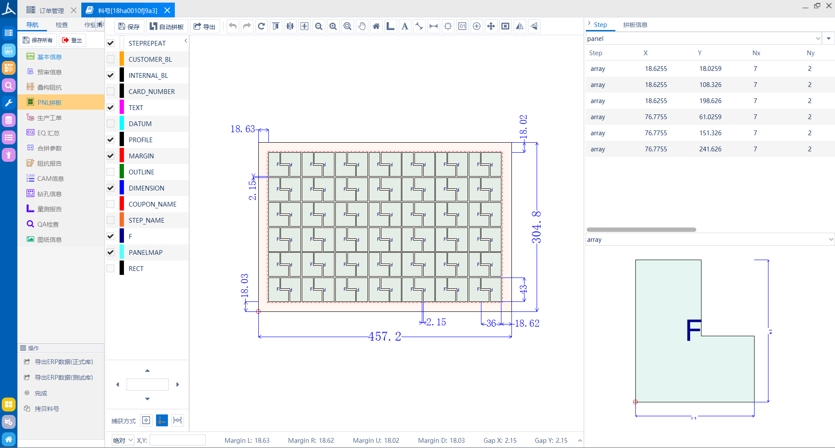Viewport: 835px width, 448px height.
Task: Enable the OUTLINE layer checkbox
Action: pos(110,172)
